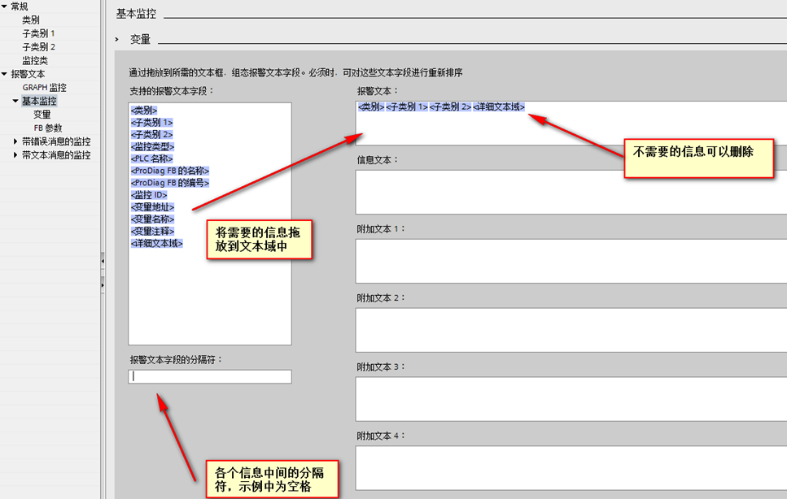Select GRAPH 监控 in the tree

44,88
